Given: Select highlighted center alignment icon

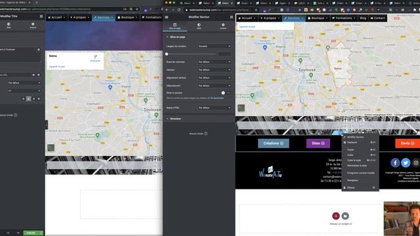Looking at the screenshot, I should point(29,99).
